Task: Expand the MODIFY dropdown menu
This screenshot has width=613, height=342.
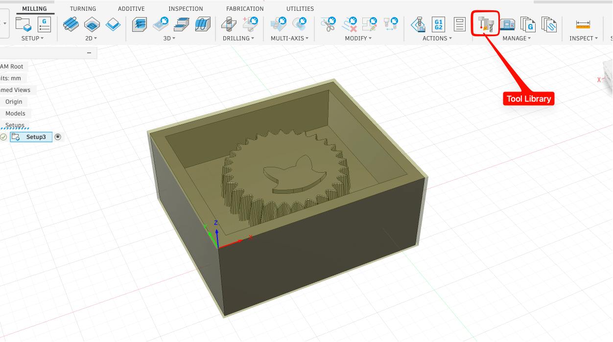Action: pyautogui.click(x=358, y=38)
